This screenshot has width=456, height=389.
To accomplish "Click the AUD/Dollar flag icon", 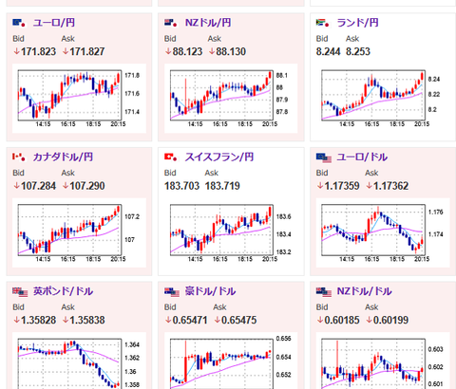I will (172, 291).
